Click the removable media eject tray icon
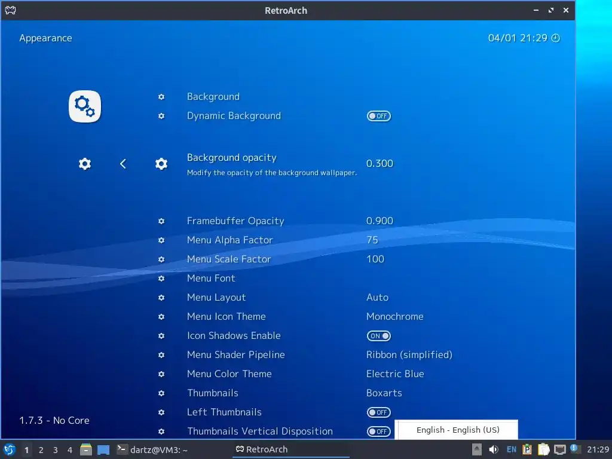Screen dimensions: 612x459 (x=476, y=449)
